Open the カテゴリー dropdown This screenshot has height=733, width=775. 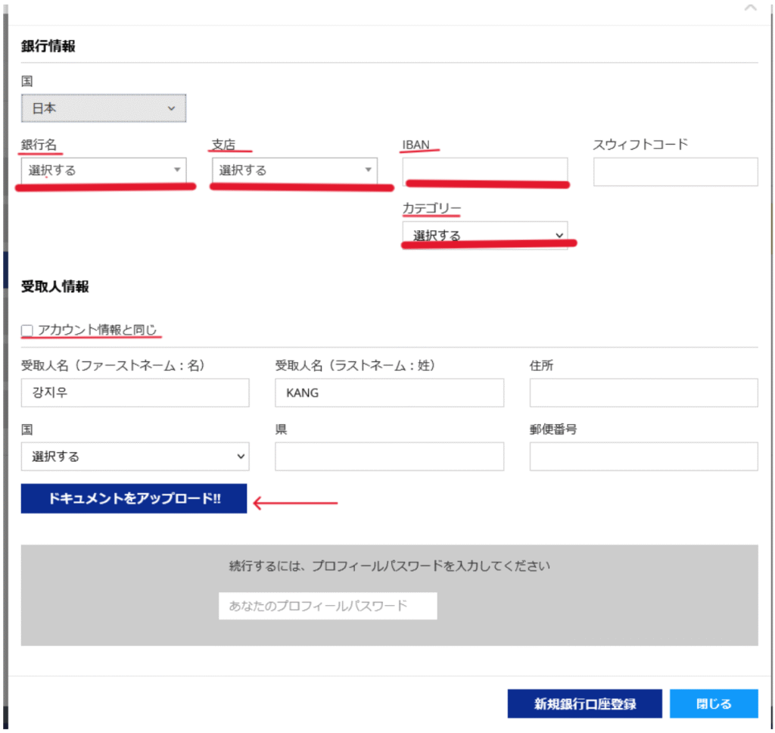point(484,235)
